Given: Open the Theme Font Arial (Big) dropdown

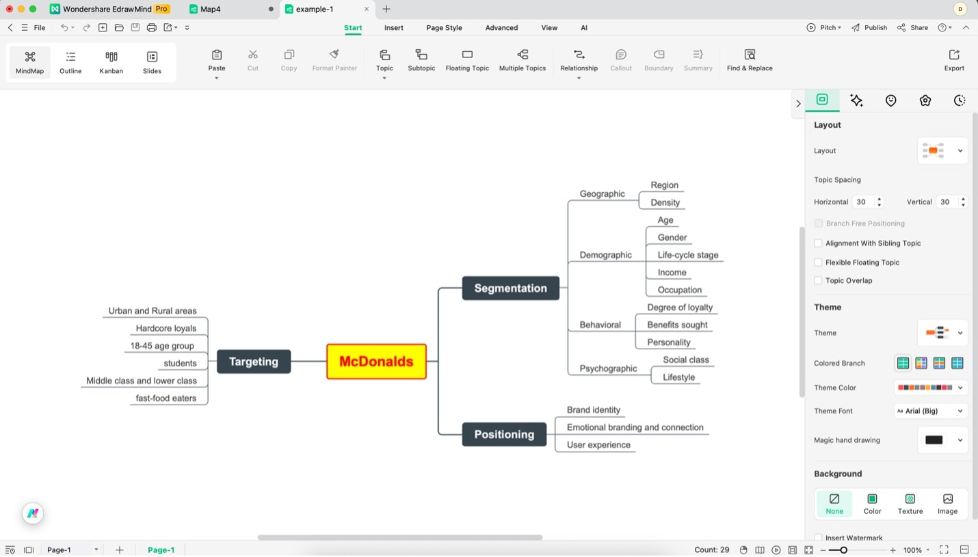Looking at the screenshot, I should click(931, 411).
